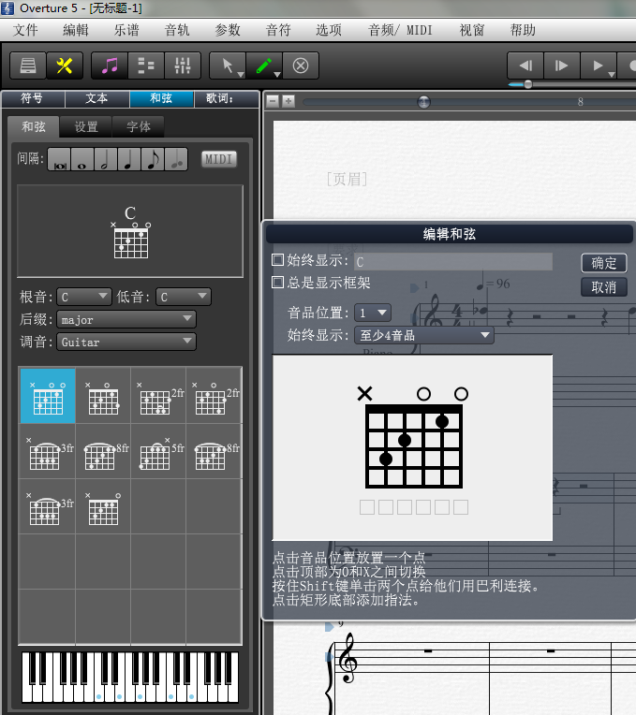Click the 确定 button
The image size is (636, 715).
pyautogui.click(x=603, y=263)
